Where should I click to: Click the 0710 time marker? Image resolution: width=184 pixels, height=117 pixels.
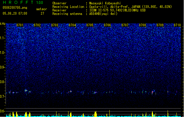pos(177,25)
